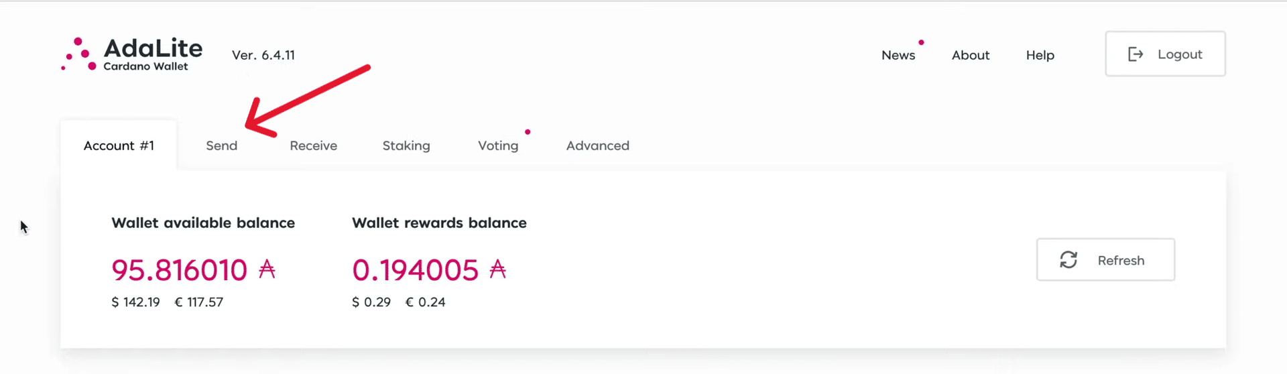Switch to the Send tab
The height and width of the screenshot is (374, 1287).
tap(221, 145)
